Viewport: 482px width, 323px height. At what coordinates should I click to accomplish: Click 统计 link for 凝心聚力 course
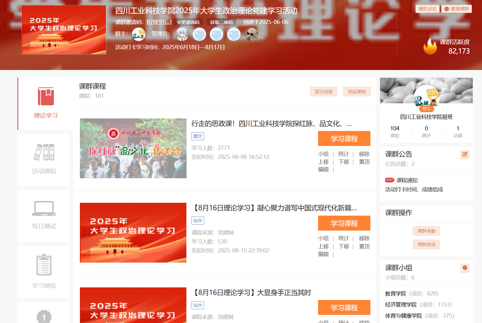(343, 238)
